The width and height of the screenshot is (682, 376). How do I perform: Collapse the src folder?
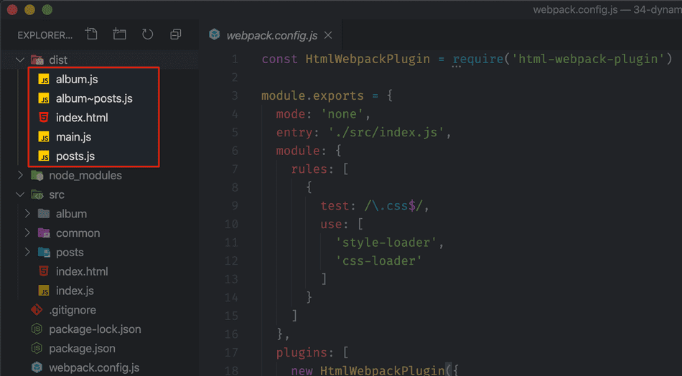coord(56,195)
